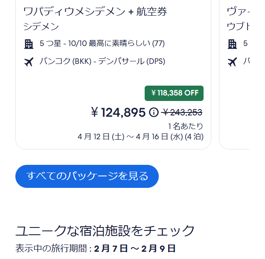Click the シデメン location text
The width and height of the screenshot is (265, 259).
pyautogui.click(x=41, y=26)
